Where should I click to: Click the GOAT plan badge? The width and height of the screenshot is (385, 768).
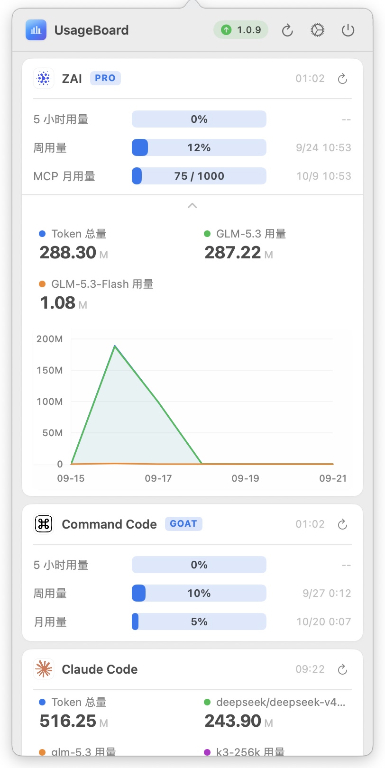183,523
